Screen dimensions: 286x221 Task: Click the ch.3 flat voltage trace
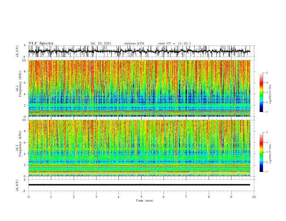(139, 185)
